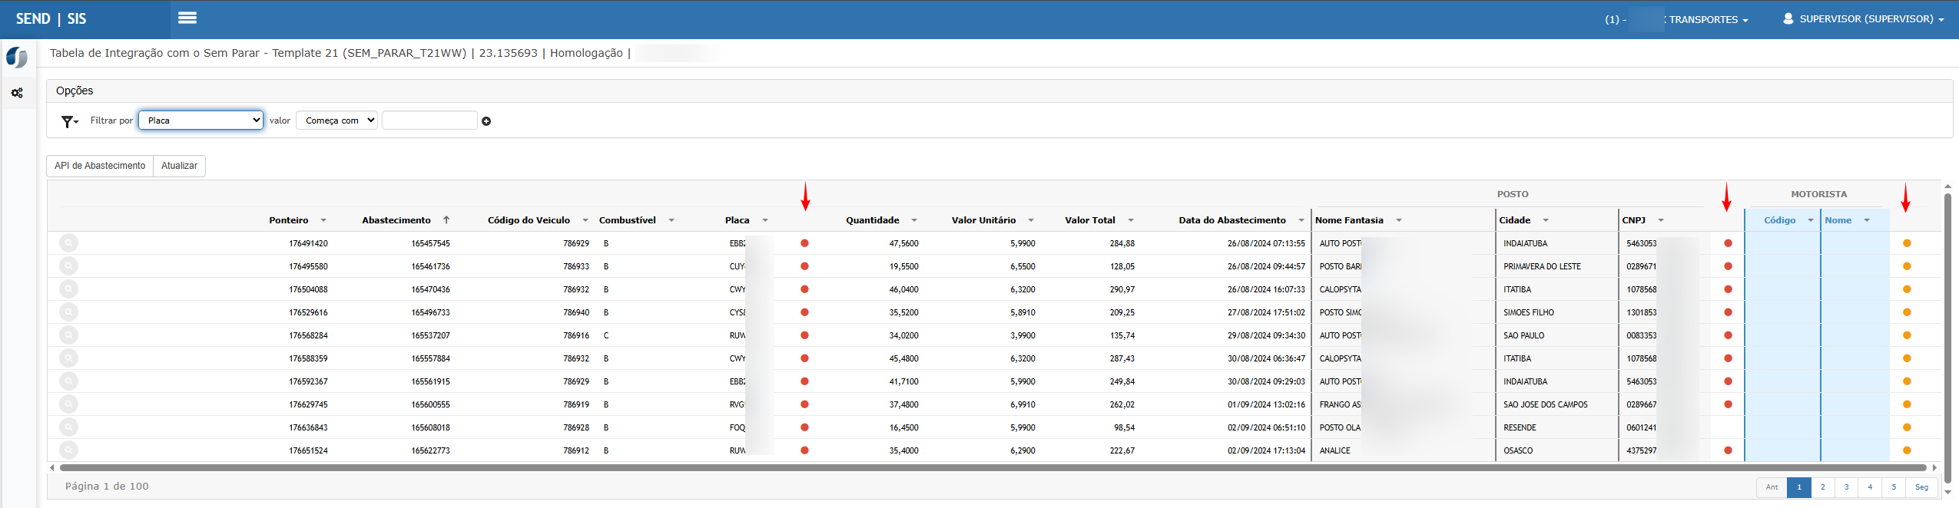Click orange motorista status dot in INDAIATUBA first row
Image resolution: width=1959 pixels, height=508 pixels.
click(1907, 243)
